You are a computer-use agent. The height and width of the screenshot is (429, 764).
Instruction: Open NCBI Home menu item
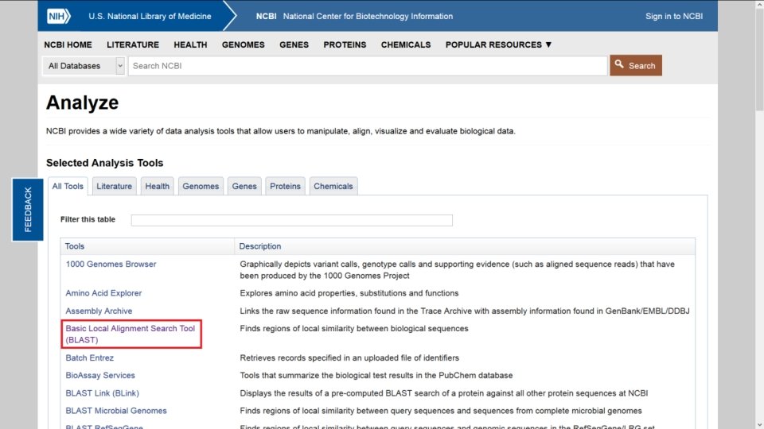tap(68, 44)
